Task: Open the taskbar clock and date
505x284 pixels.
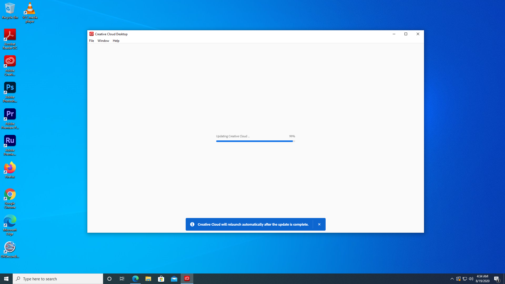Action: 482,279
